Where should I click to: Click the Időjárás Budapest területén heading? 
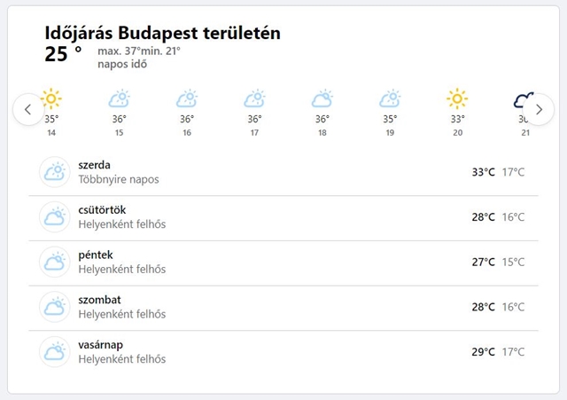pos(163,33)
